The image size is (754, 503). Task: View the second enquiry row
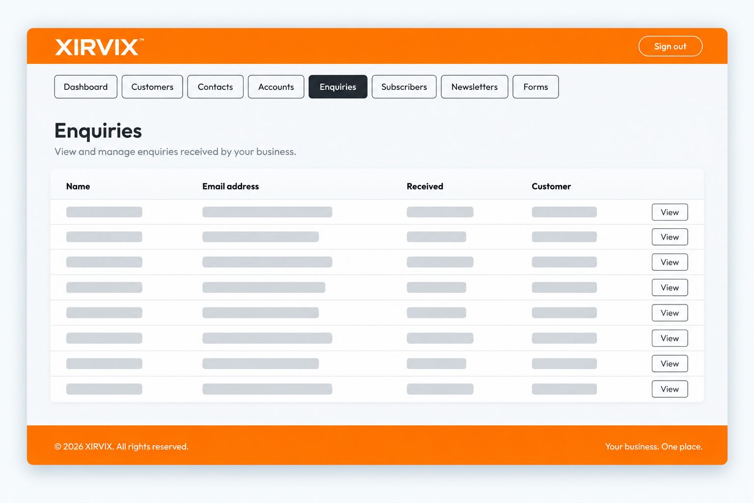[670, 237]
